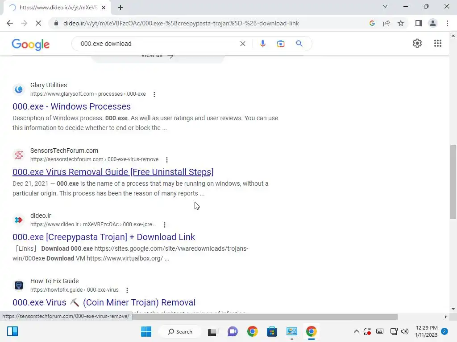
Task: Click the vertical page scrollbar thumb
Action: 453,182
